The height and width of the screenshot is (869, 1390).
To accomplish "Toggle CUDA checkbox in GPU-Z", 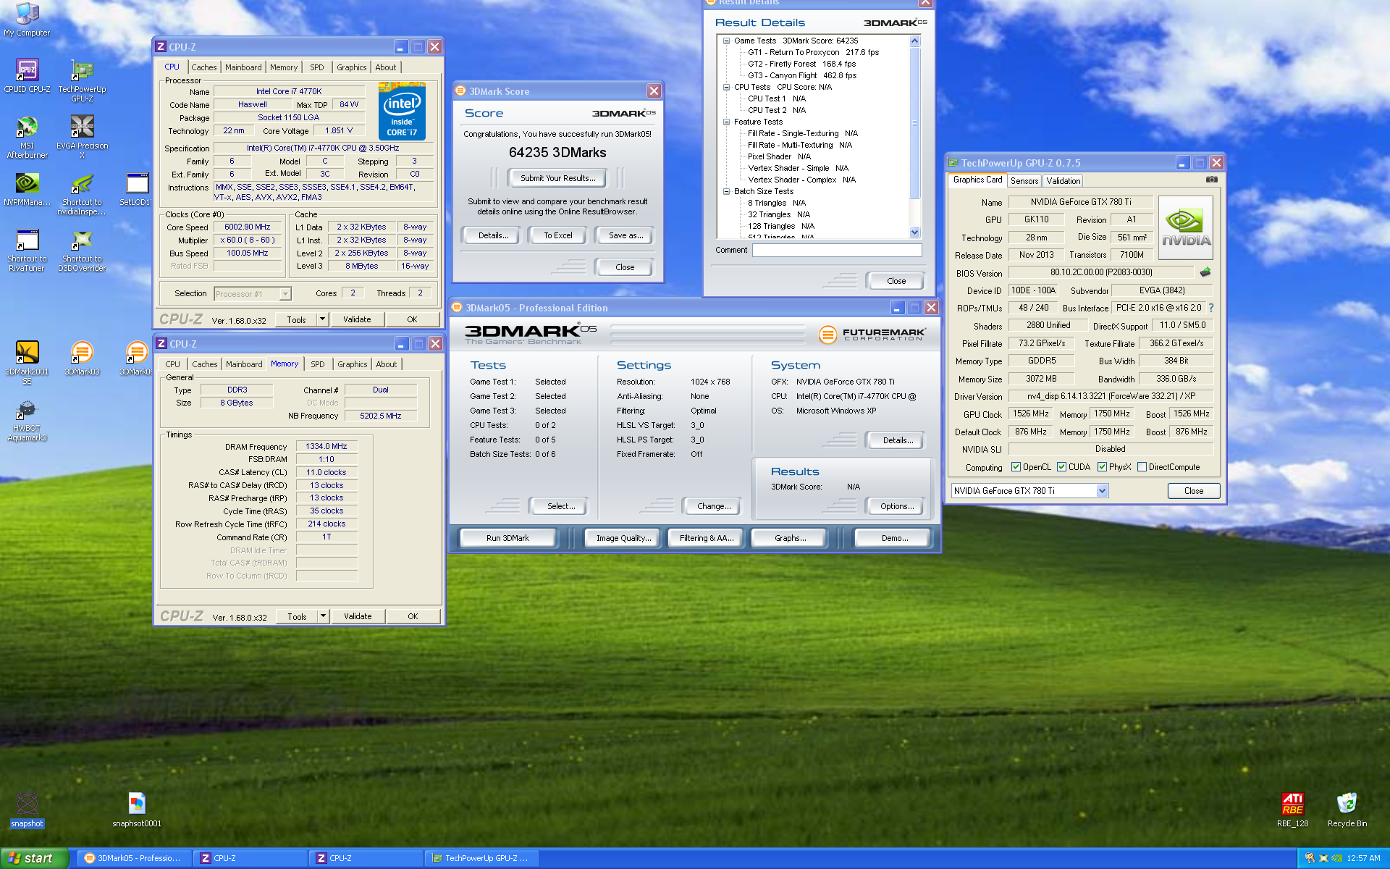I will (x=1061, y=467).
